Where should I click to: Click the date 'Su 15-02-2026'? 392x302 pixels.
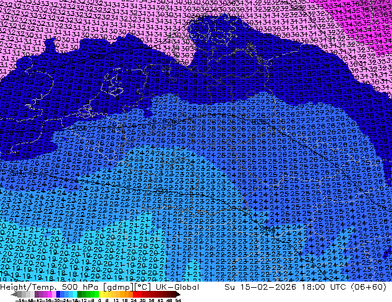click(x=260, y=287)
